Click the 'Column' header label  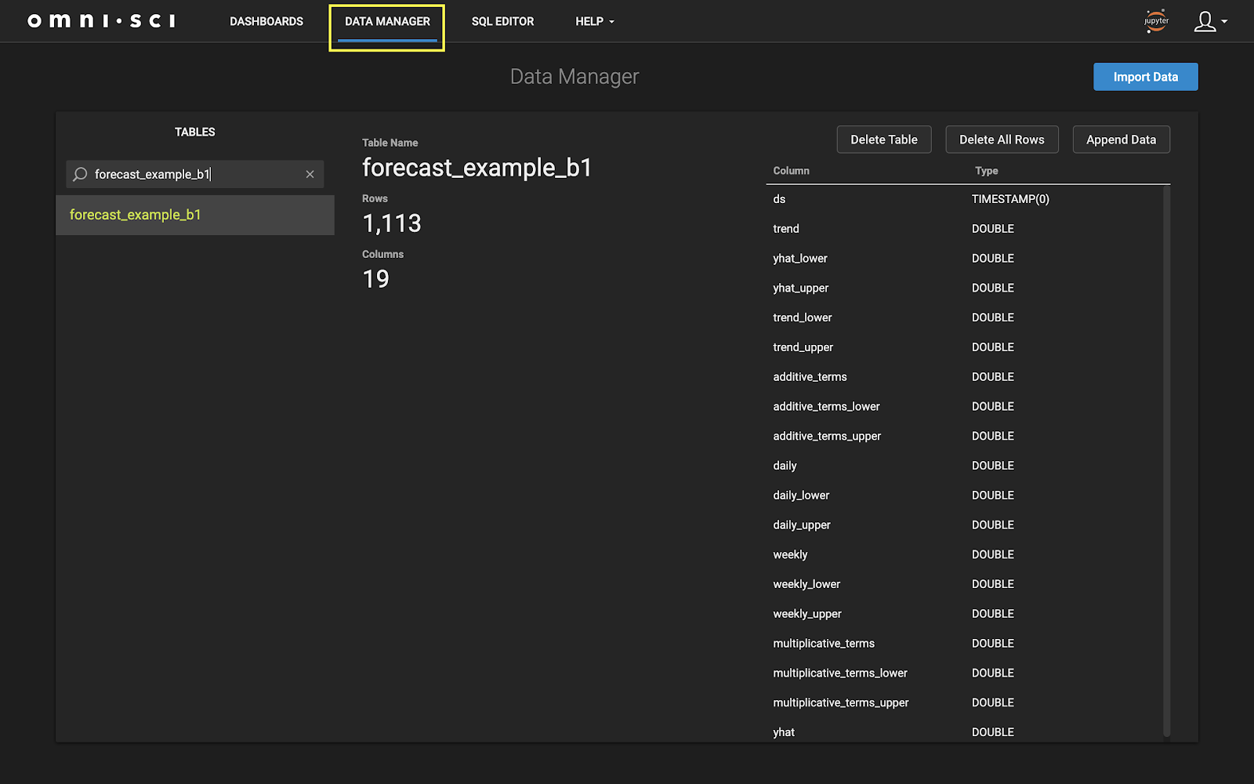(792, 171)
